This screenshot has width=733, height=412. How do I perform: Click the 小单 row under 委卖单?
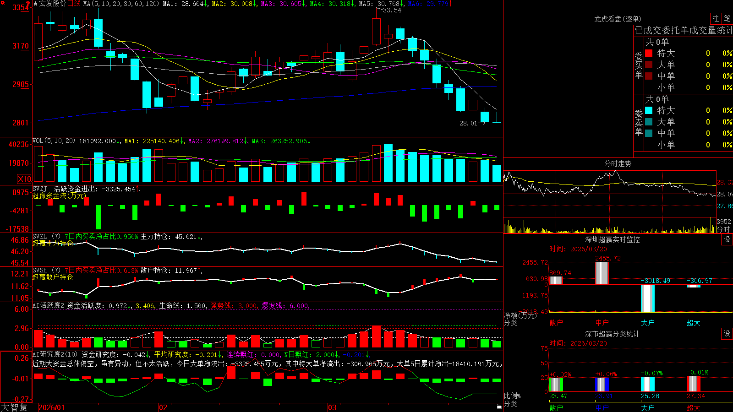coord(689,144)
